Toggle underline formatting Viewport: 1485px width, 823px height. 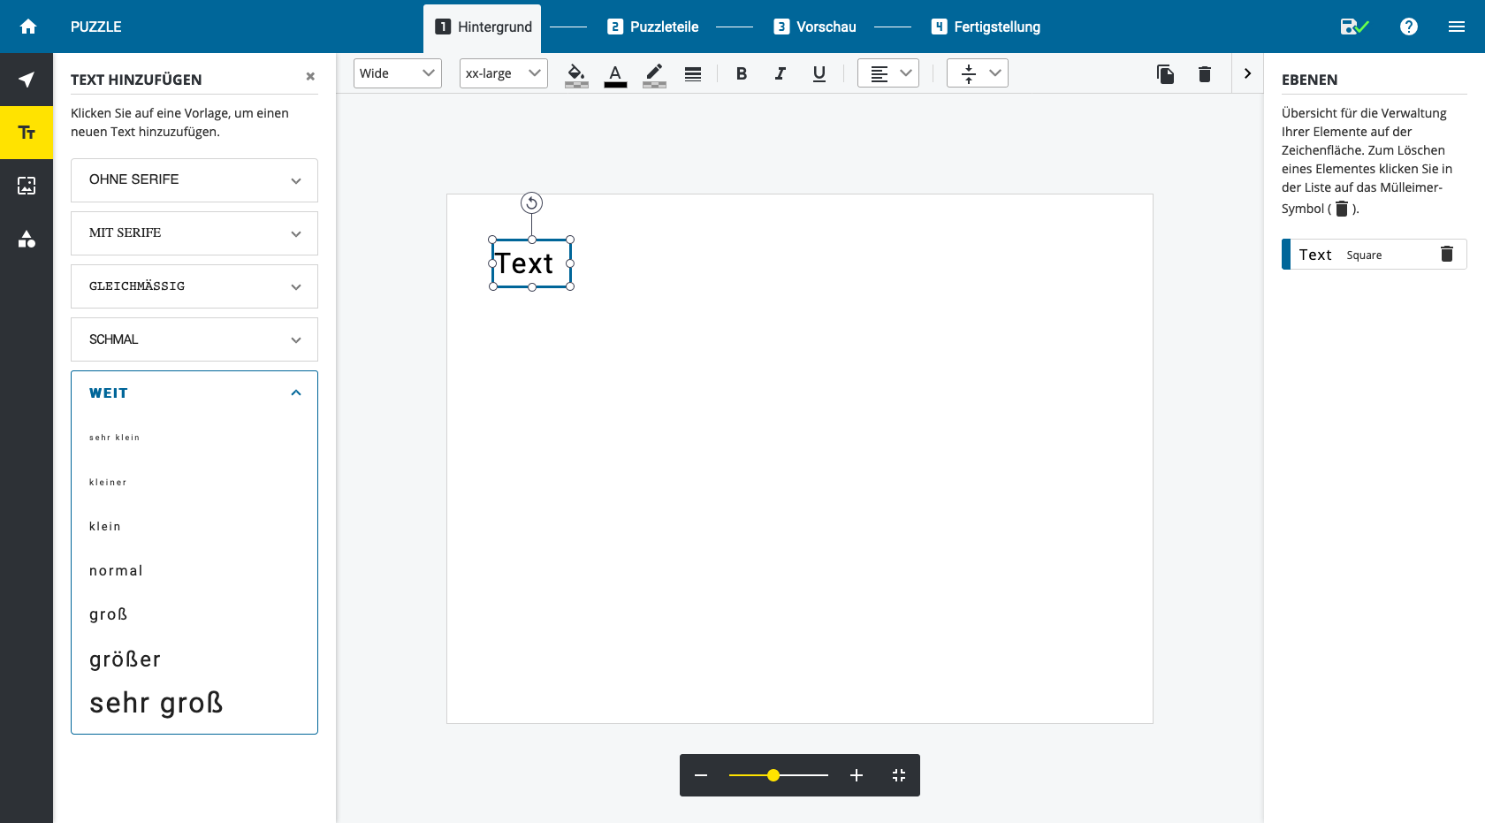(819, 74)
